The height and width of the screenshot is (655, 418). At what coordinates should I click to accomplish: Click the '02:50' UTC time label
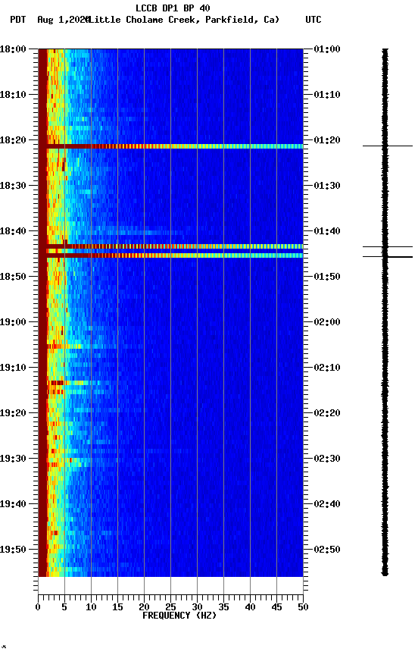click(327, 550)
